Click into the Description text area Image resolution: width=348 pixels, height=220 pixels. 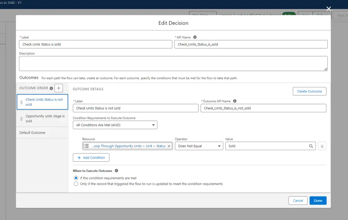point(173,64)
